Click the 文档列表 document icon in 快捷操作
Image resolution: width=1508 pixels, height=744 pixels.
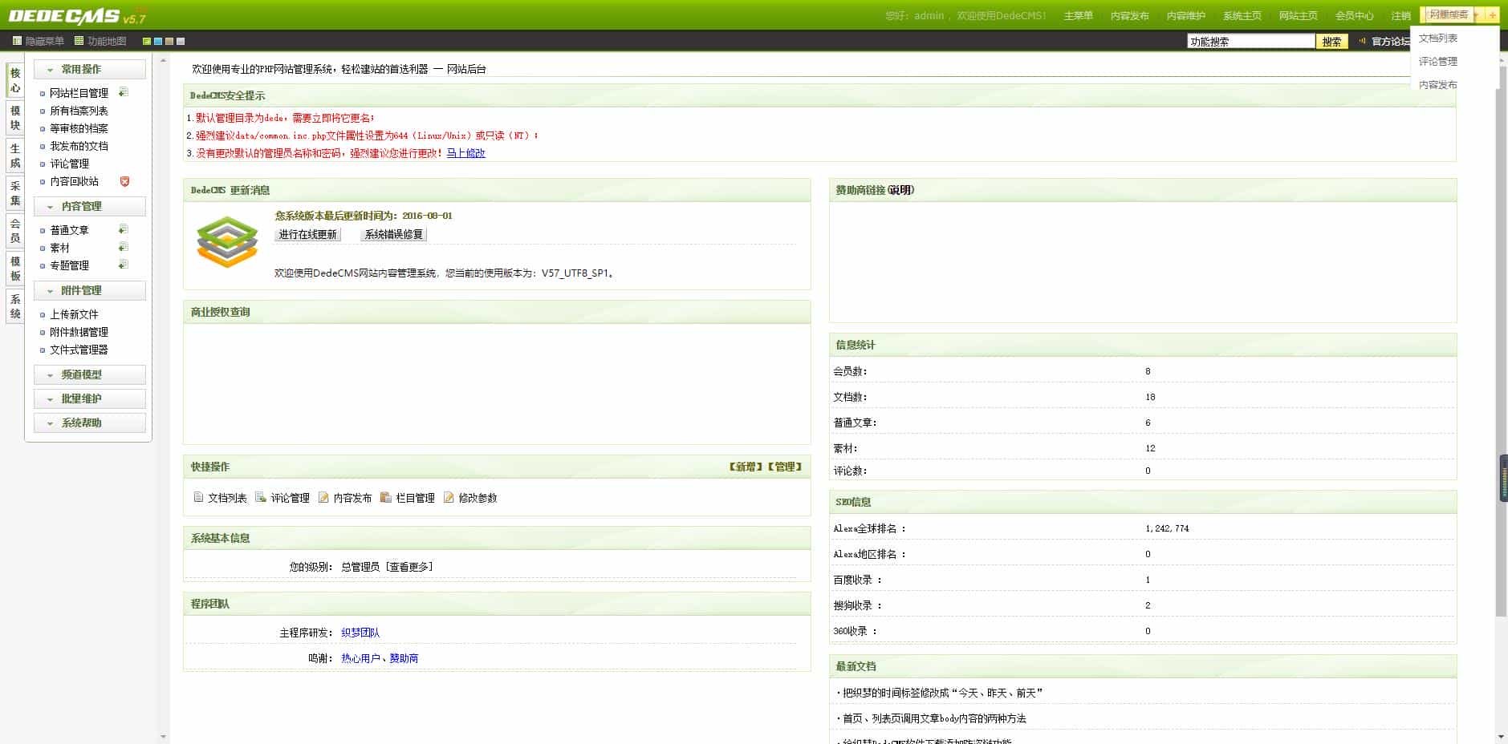click(198, 497)
